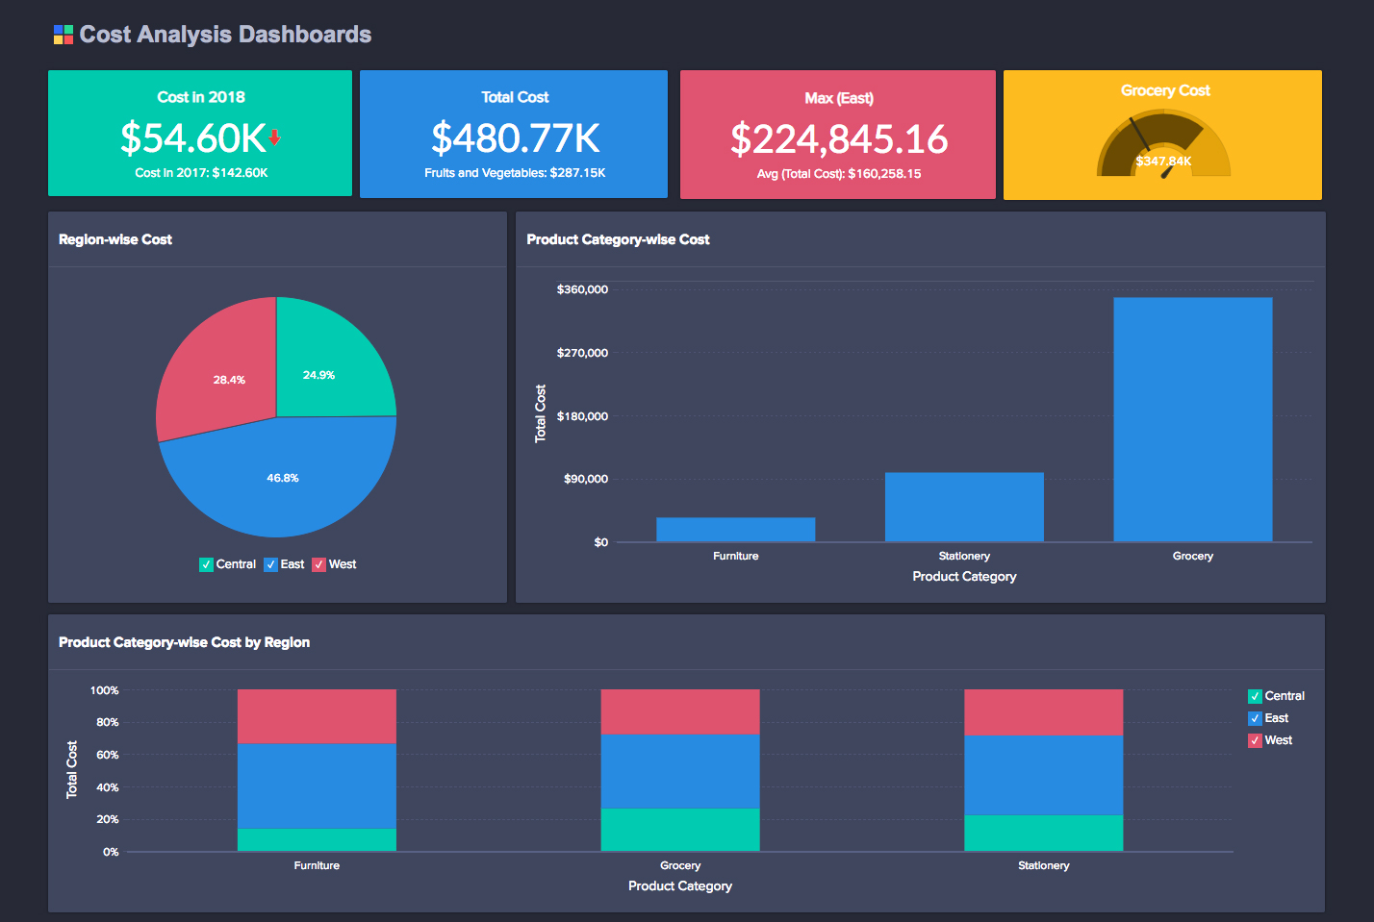Click the $347.84K value inside the gauge

(x=1164, y=162)
